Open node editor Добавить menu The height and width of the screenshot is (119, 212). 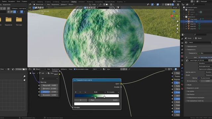[64, 69]
